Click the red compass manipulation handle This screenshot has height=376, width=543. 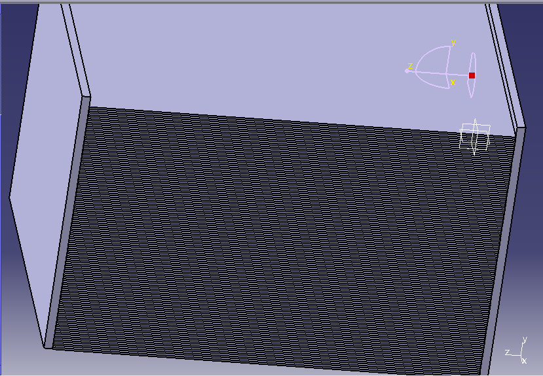point(472,75)
